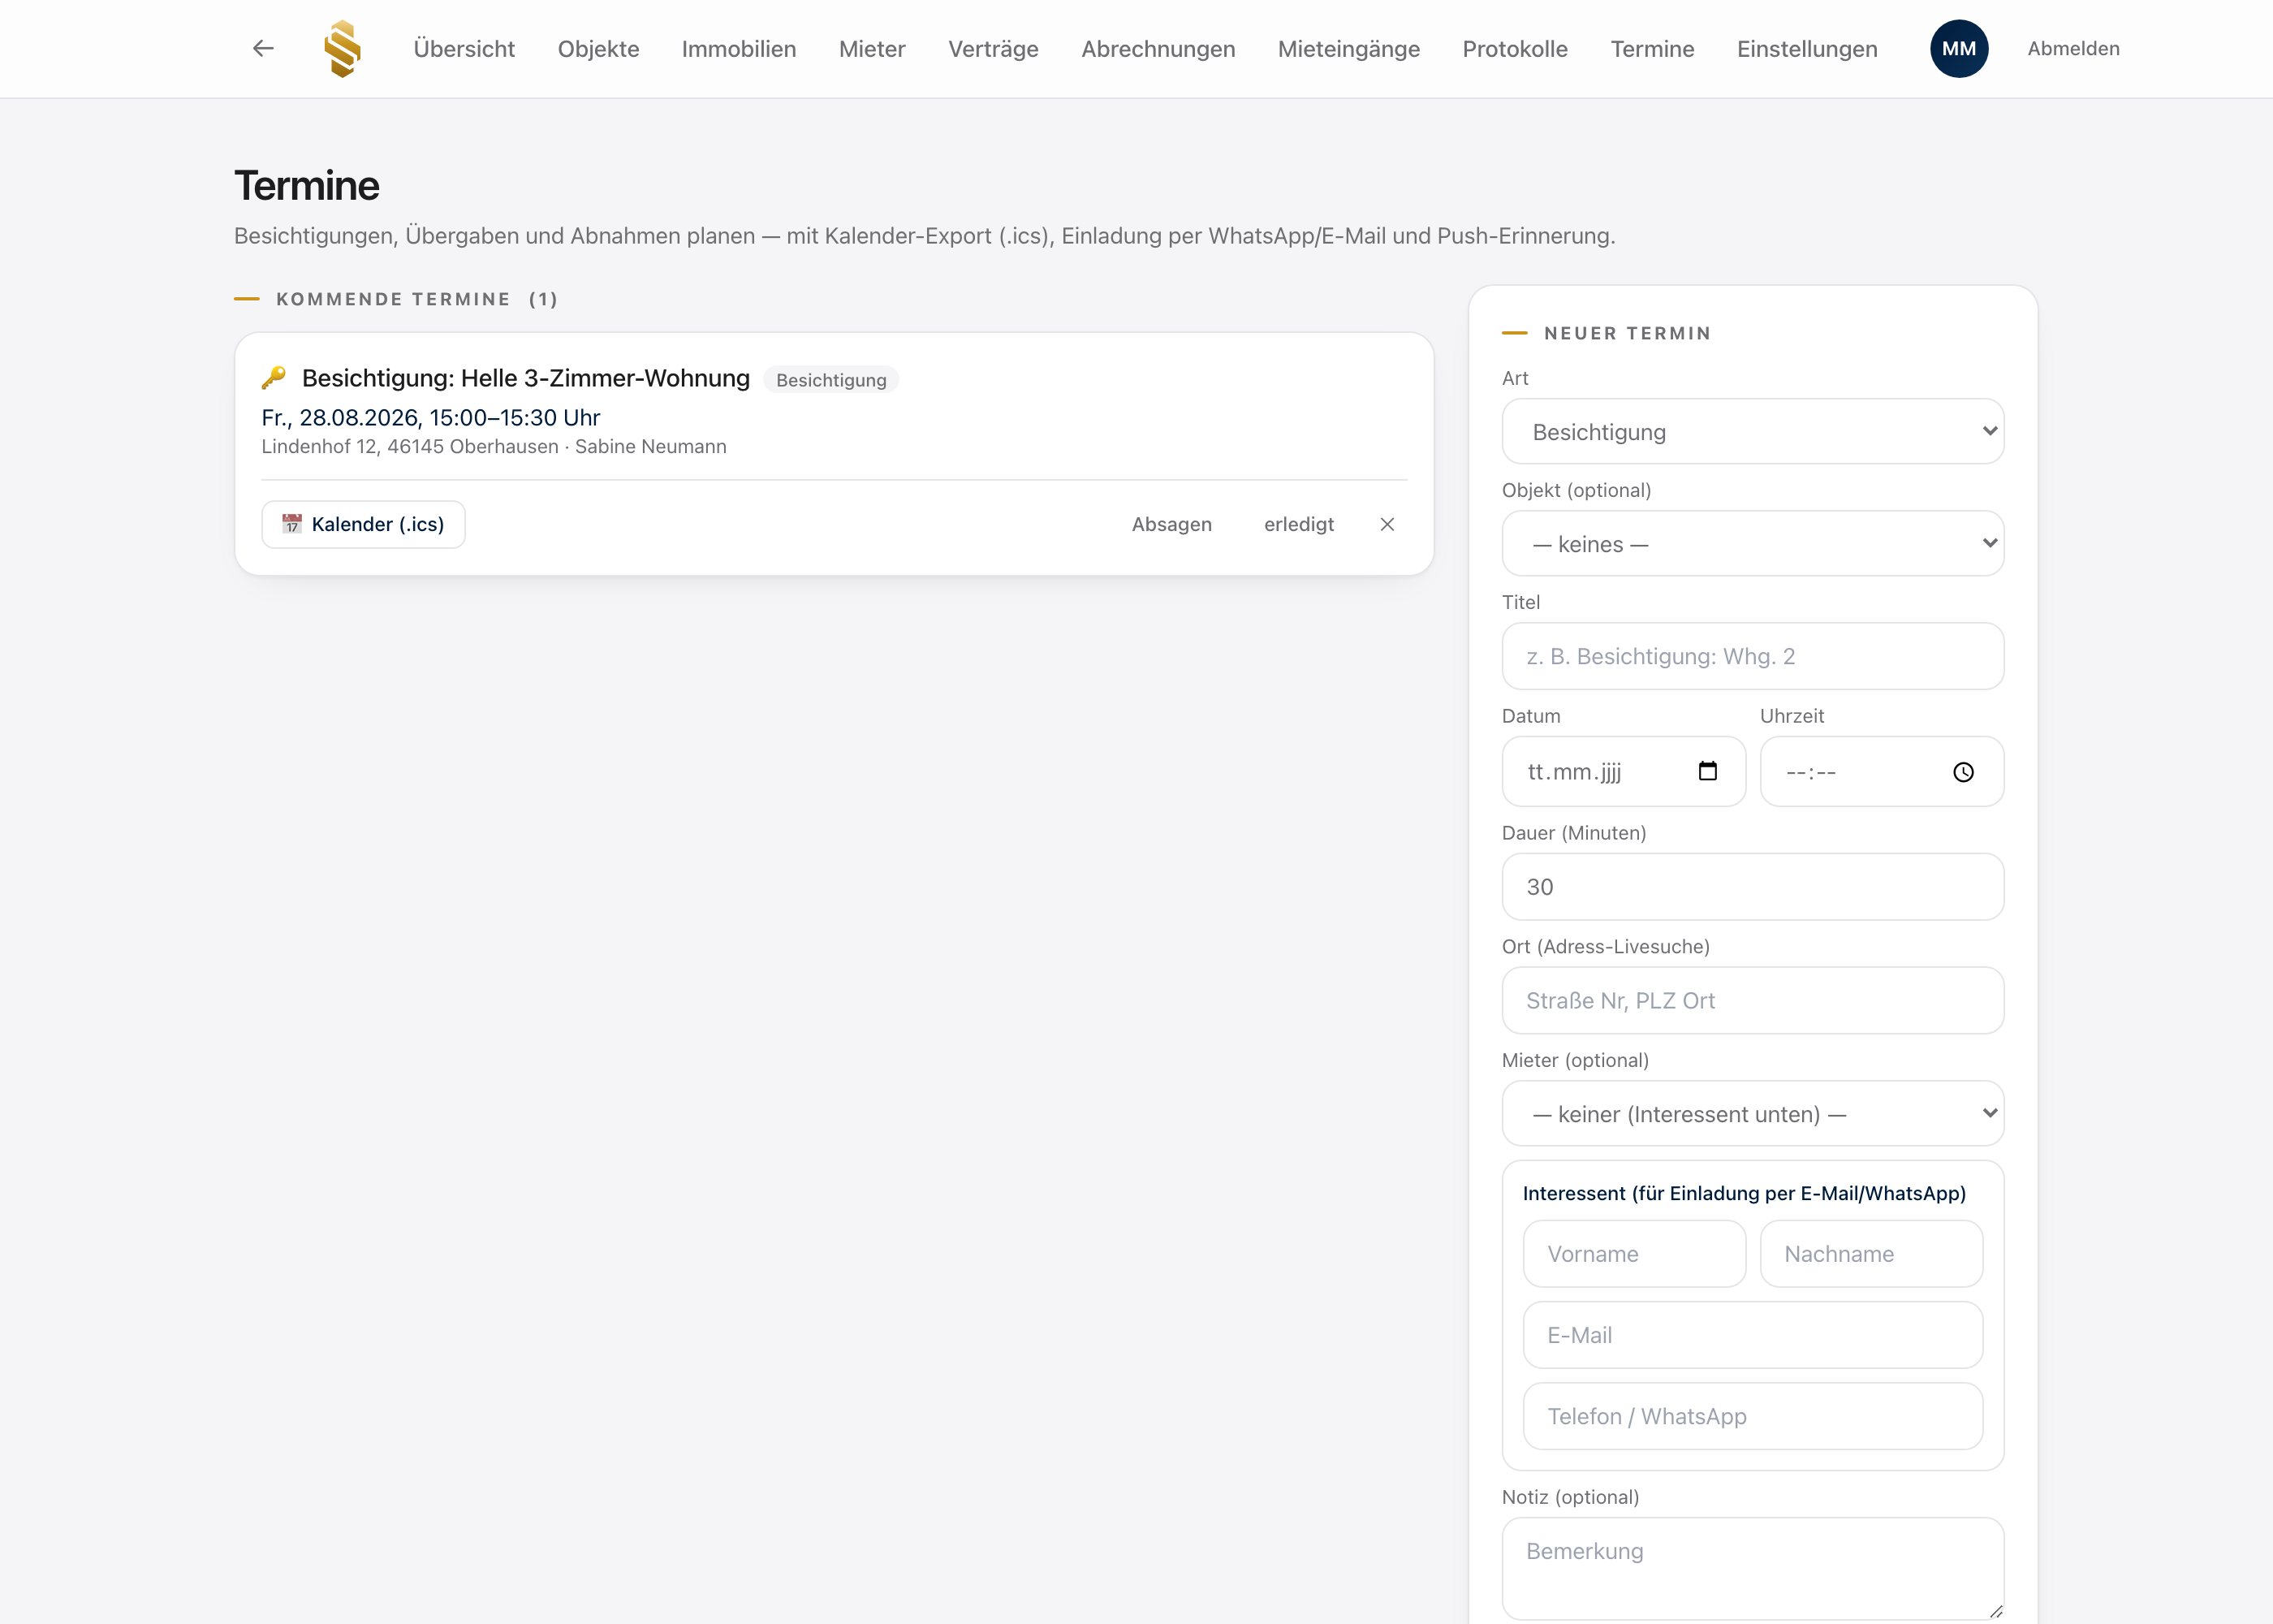Switch to Mieter section
2273x1624 pixels.
point(872,48)
